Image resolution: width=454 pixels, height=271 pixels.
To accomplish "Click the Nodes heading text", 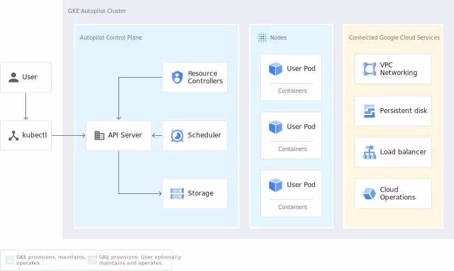I will 278,37.
